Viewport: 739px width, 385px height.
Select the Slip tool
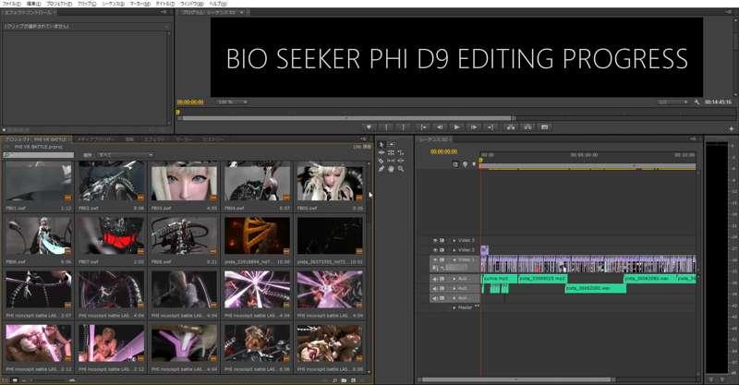(x=391, y=161)
